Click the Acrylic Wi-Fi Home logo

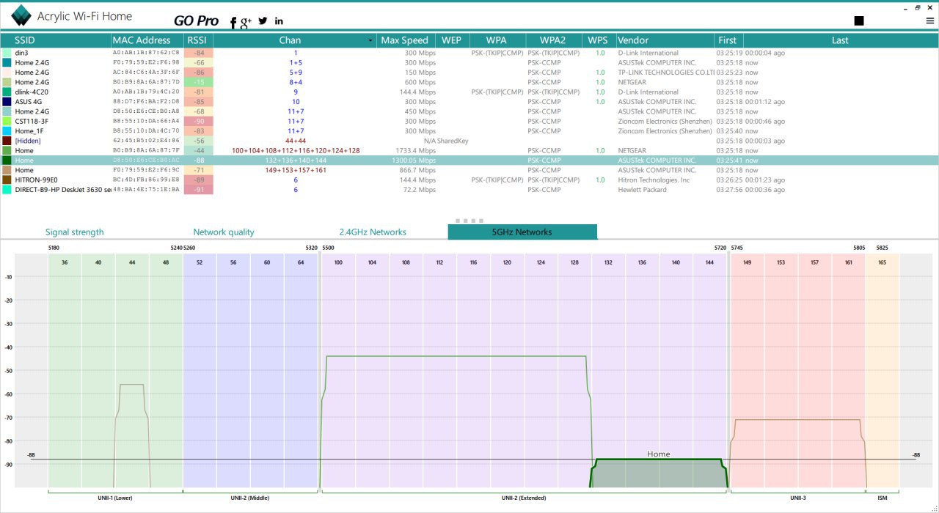(x=22, y=16)
